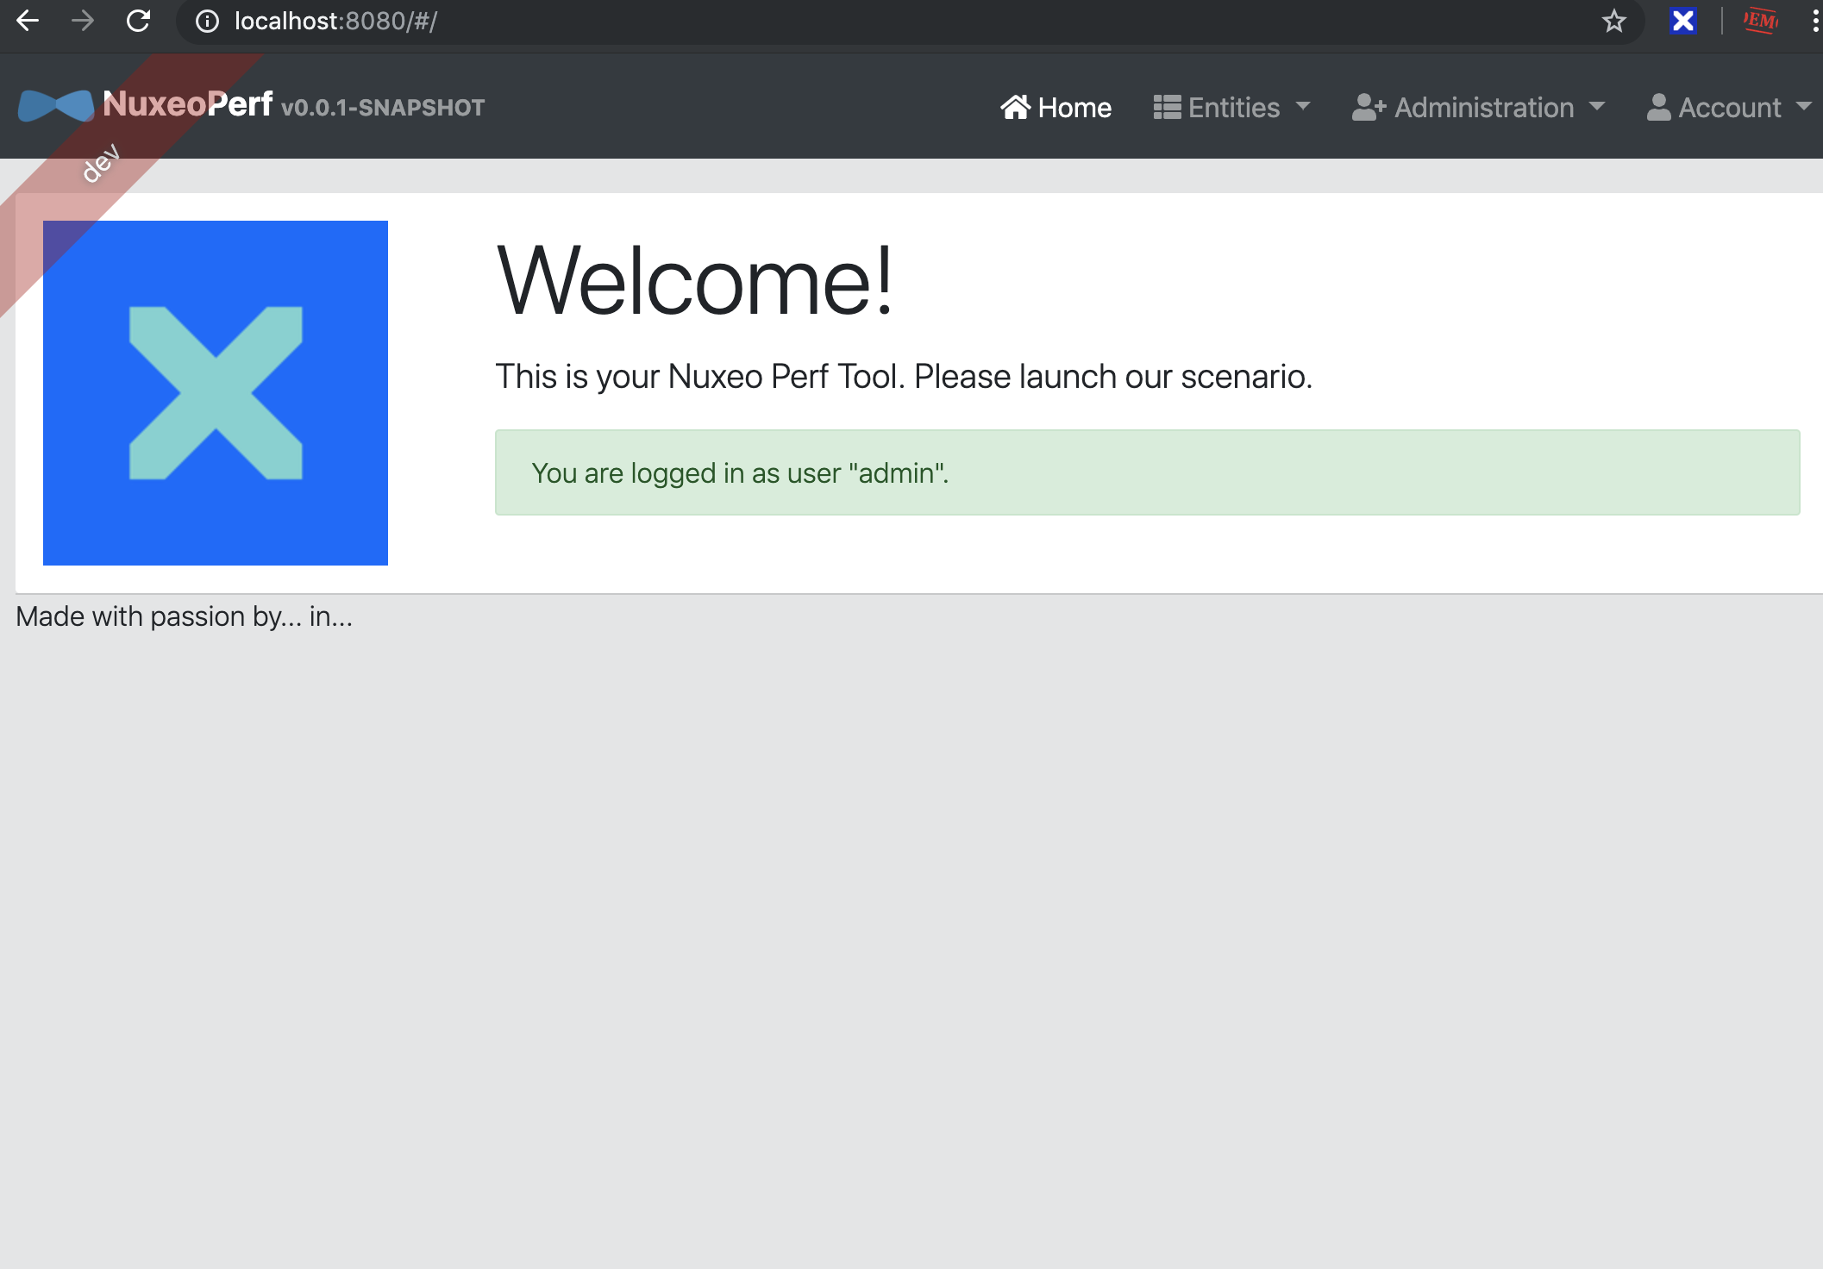1823x1269 pixels.
Task: Click the site info icon in address bar
Action: coord(207,21)
